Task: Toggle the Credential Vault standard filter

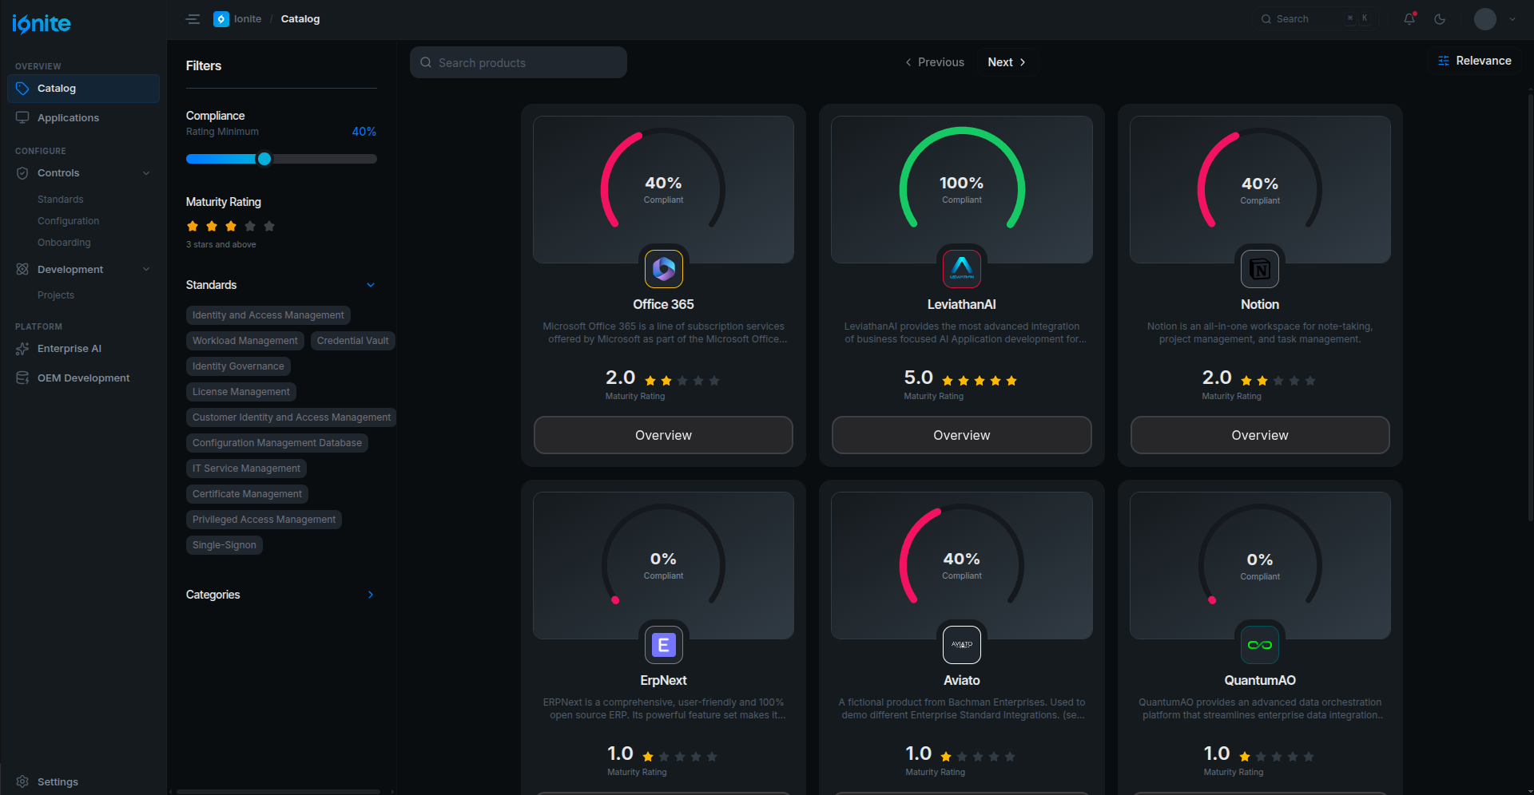Action: 352,341
